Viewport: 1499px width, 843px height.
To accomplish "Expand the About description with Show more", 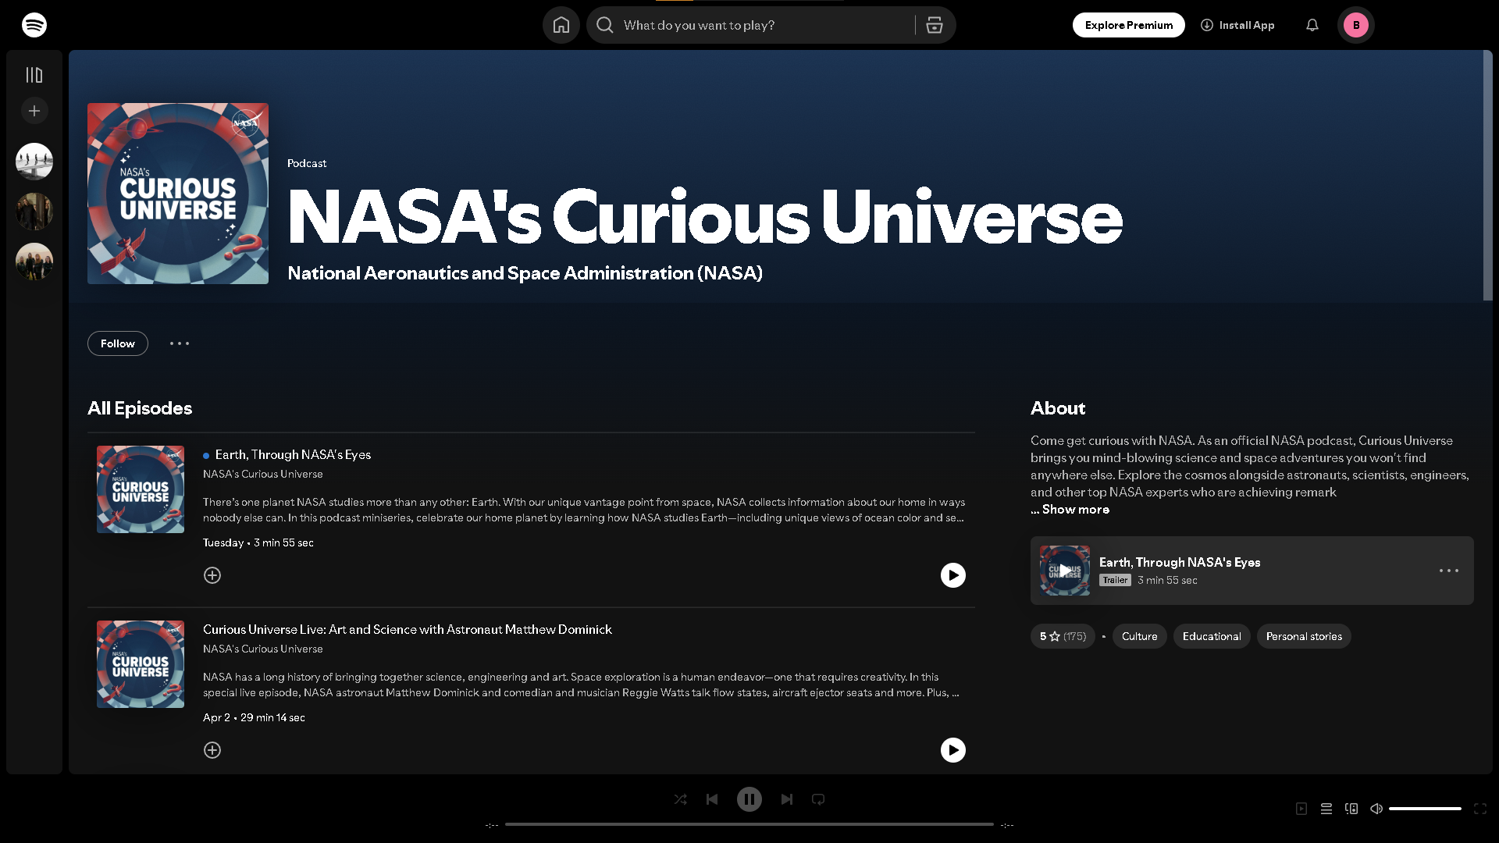I will (1075, 509).
